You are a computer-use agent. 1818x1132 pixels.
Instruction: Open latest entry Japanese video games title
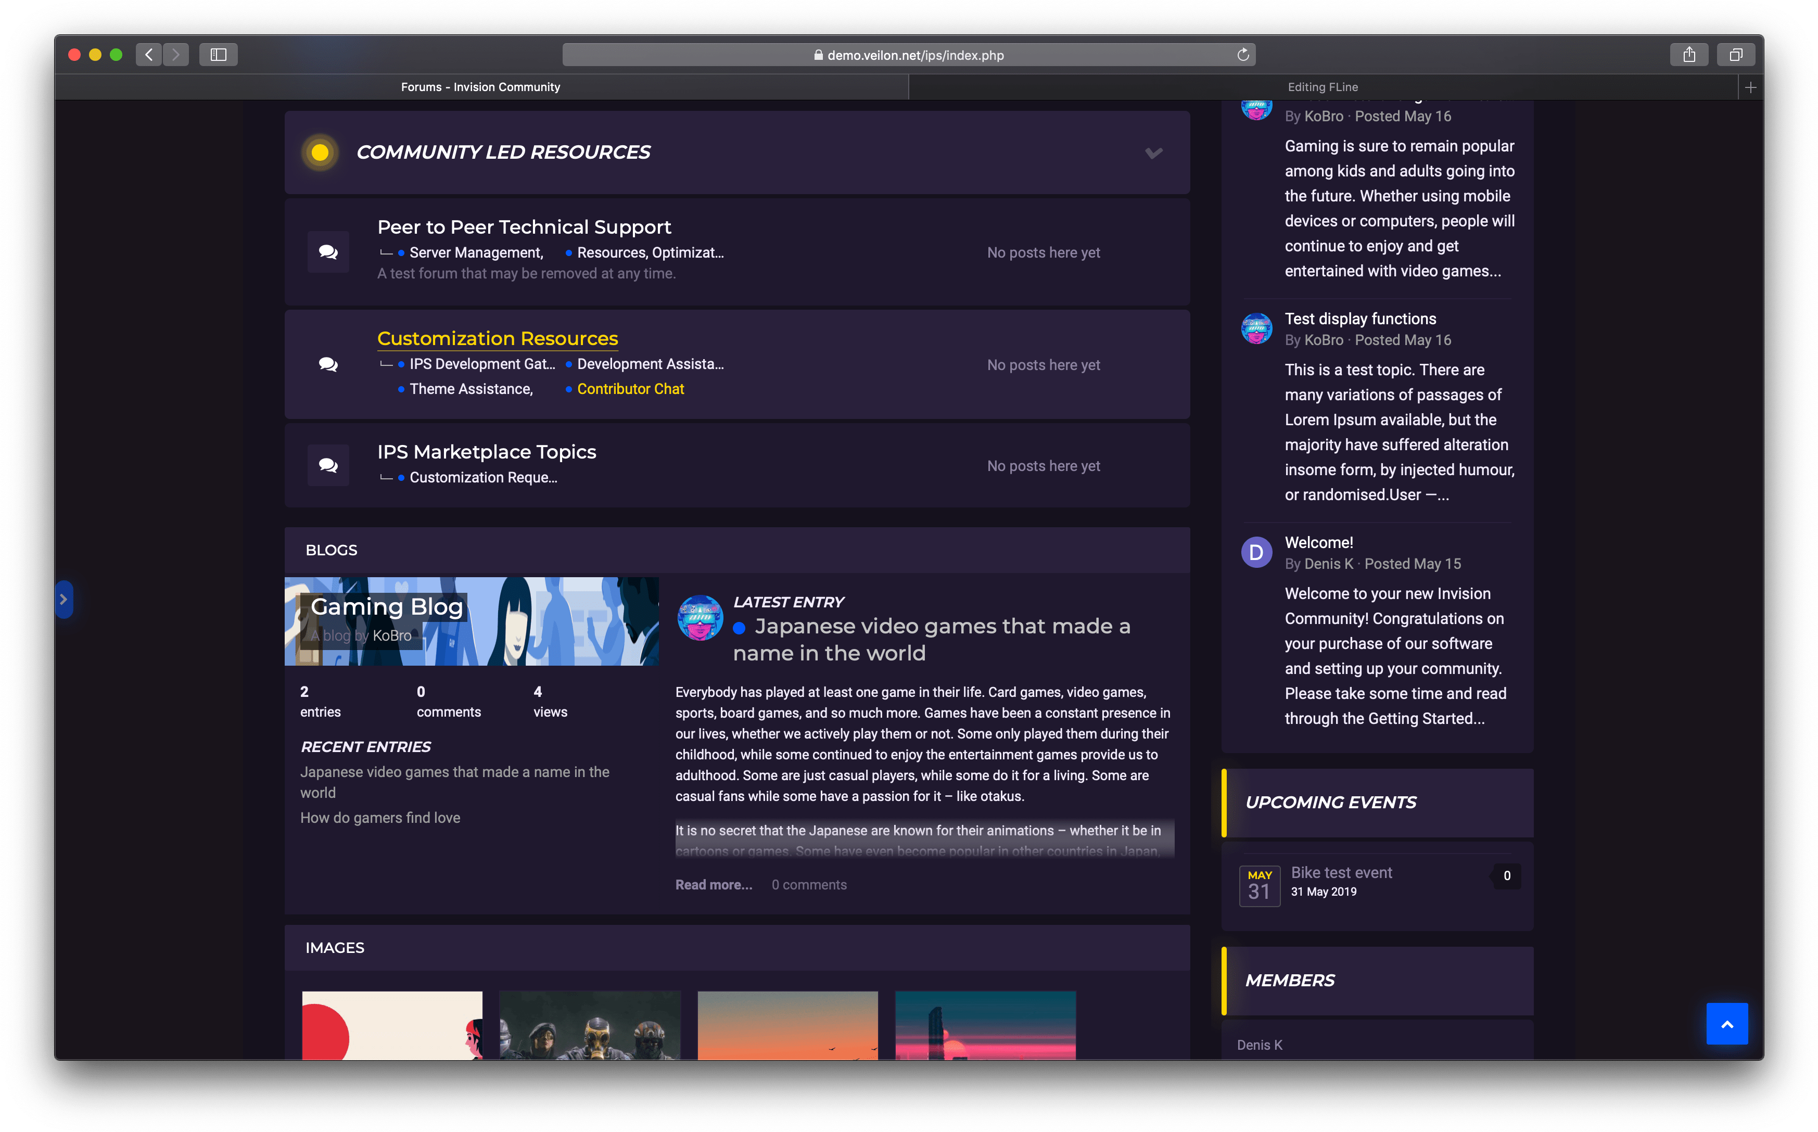(932, 639)
